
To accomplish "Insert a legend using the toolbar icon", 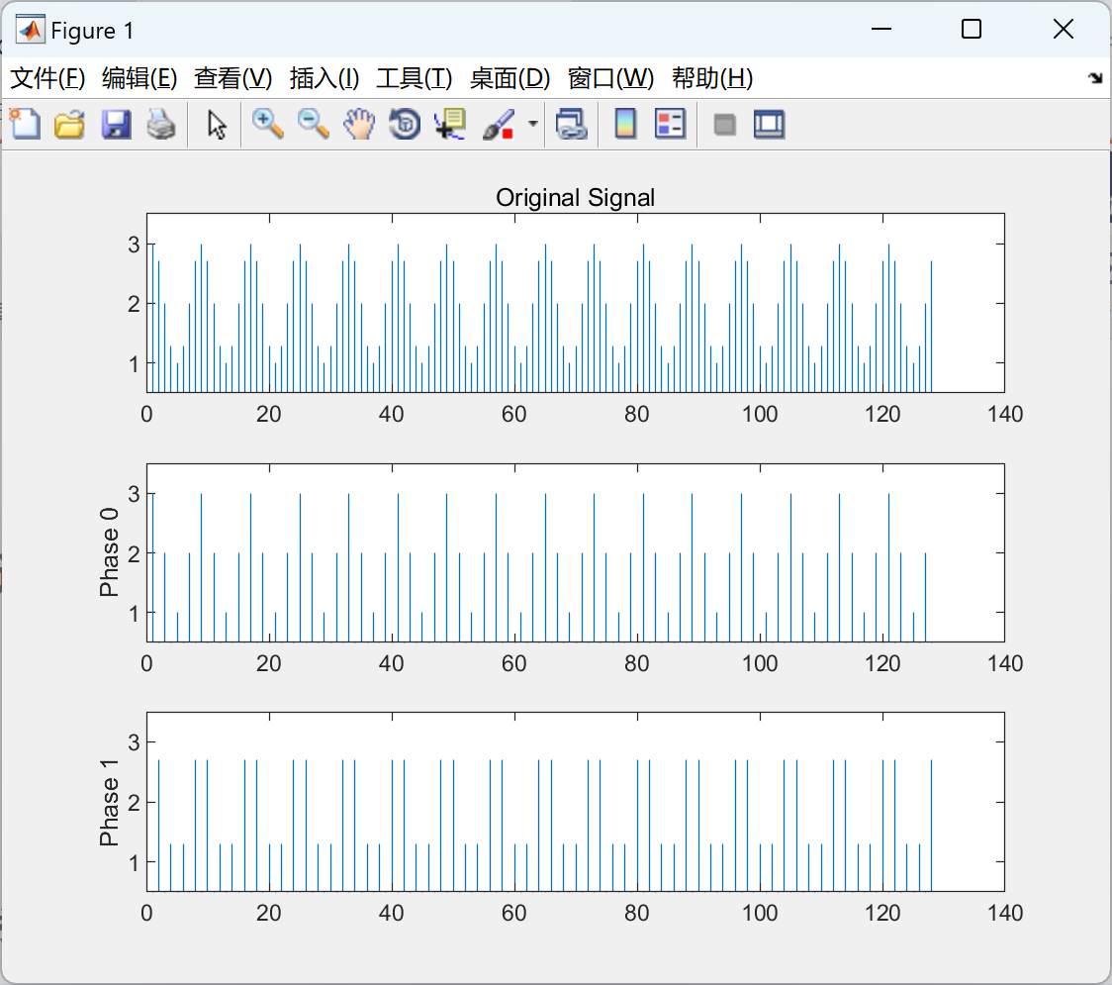I will [x=670, y=124].
